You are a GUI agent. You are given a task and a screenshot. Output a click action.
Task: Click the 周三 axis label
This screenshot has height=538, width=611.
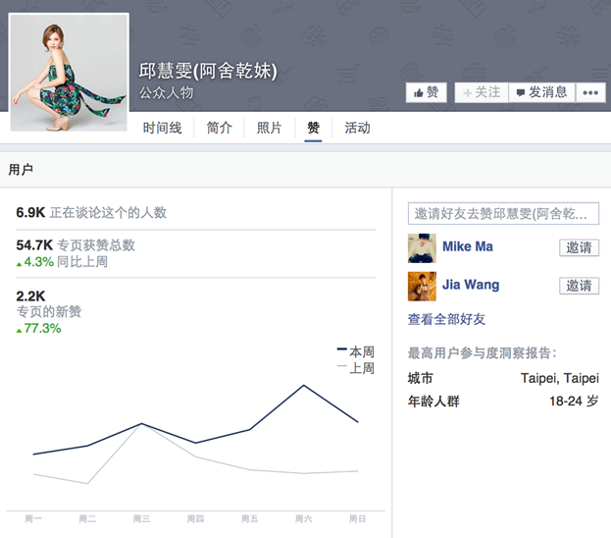tap(141, 519)
